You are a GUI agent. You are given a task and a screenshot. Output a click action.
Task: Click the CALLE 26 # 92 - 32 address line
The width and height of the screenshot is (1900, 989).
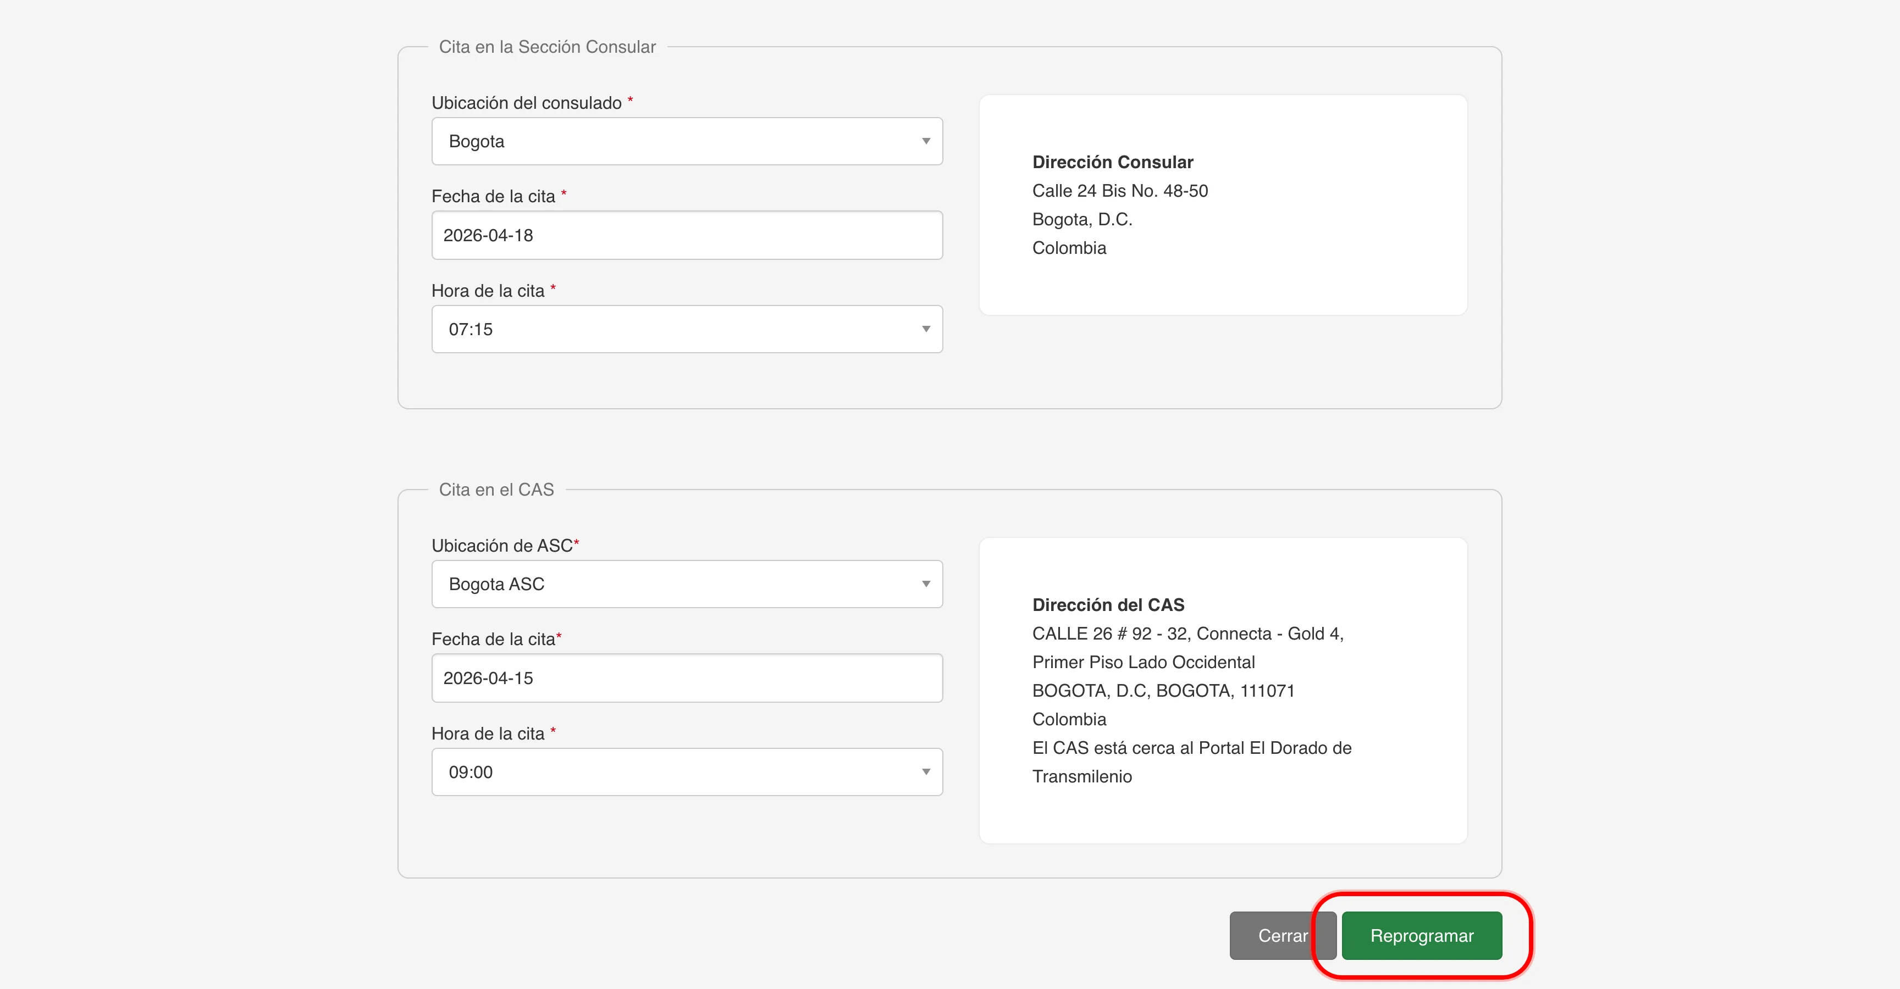(x=1187, y=634)
